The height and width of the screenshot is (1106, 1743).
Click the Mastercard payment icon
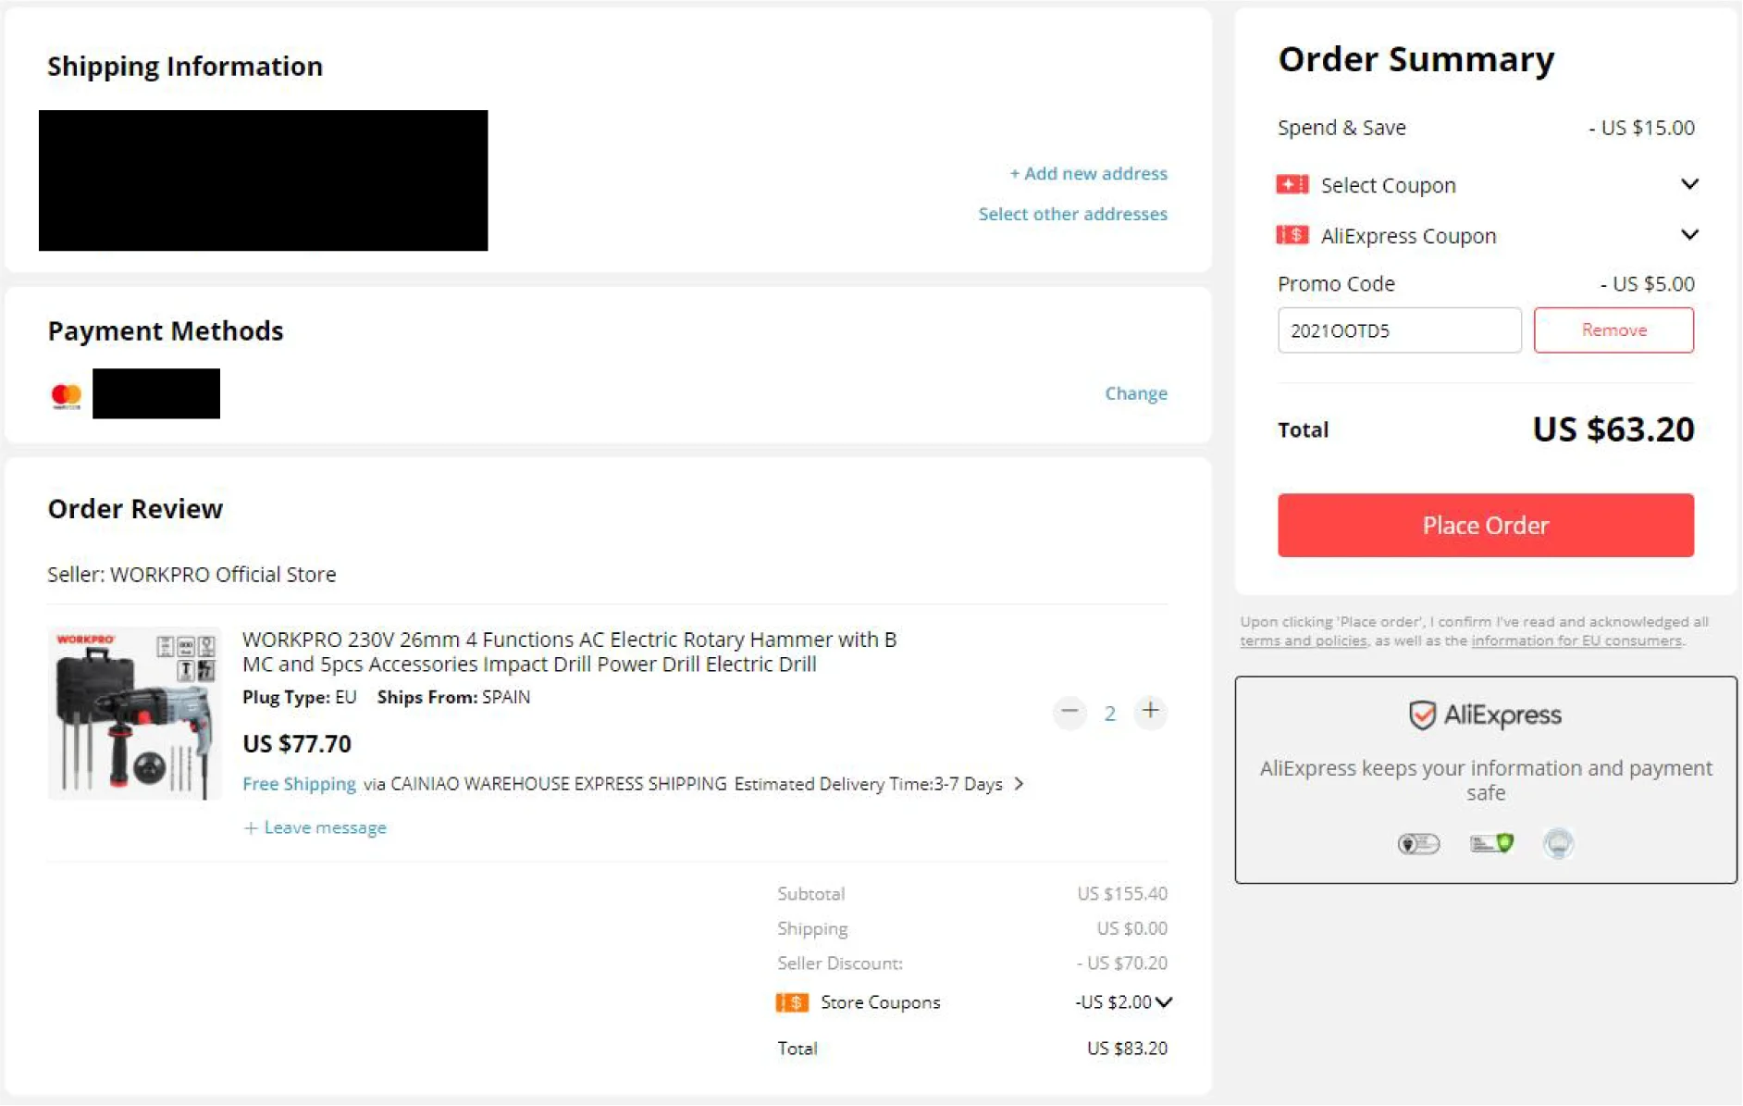[x=67, y=395]
